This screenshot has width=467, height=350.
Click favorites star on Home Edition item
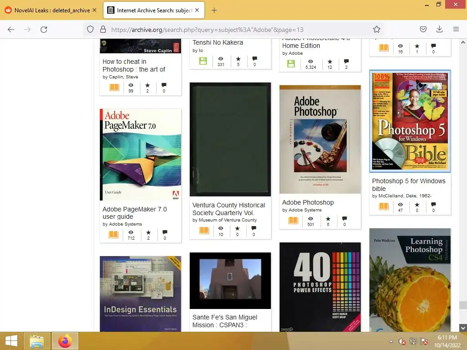[x=330, y=62]
